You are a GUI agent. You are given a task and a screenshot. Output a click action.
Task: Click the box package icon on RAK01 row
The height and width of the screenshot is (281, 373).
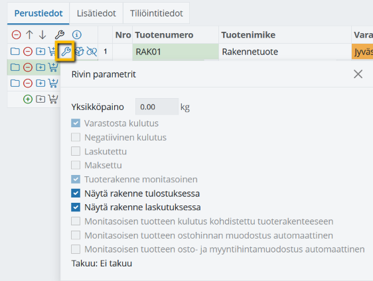(x=80, y=51)
